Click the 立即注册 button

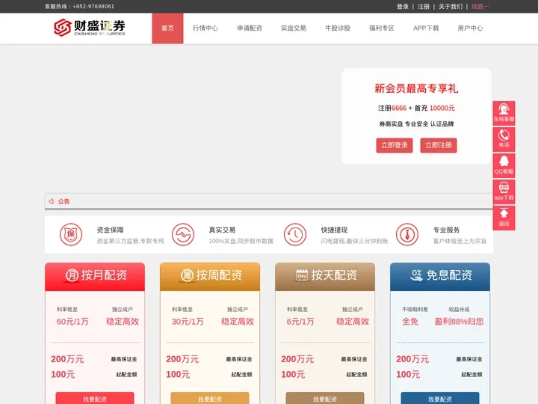click(439, 145)
